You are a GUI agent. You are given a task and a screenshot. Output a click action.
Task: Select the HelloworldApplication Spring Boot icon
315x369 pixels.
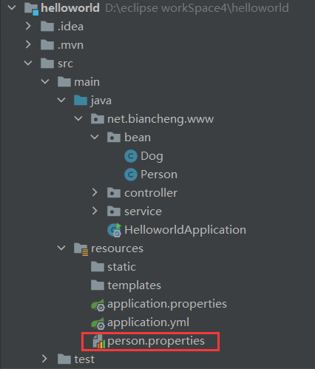coord(115,230)
